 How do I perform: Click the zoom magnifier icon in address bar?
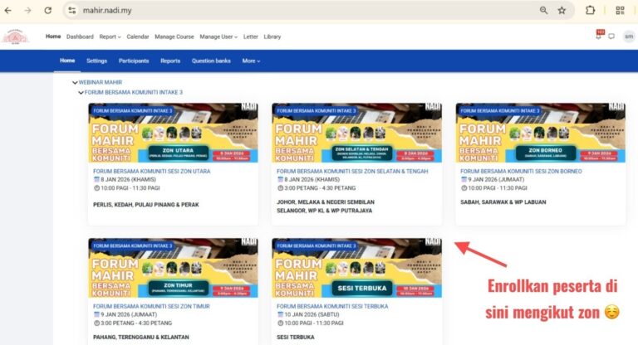pos(543,10)
